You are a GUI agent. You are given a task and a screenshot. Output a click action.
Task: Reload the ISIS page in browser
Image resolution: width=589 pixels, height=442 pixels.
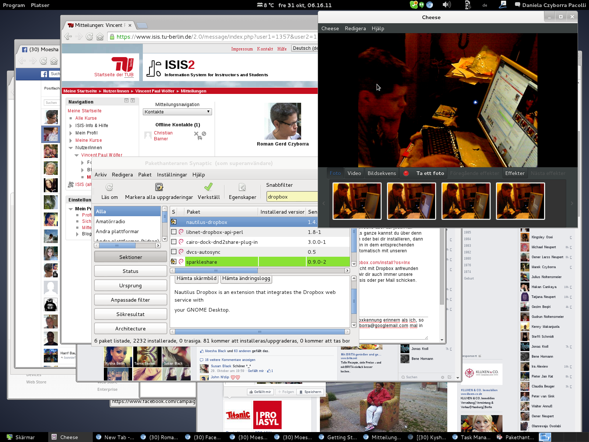89,36
